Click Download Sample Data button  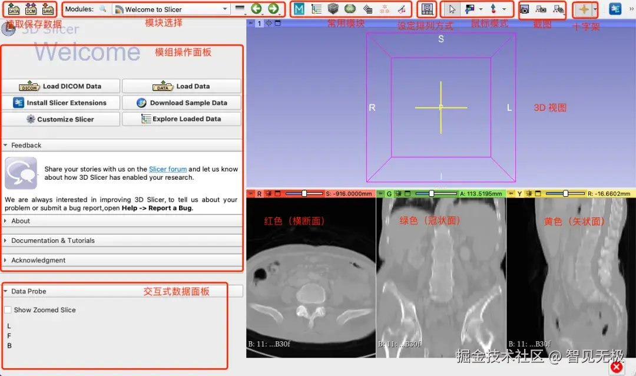point(181,103)
